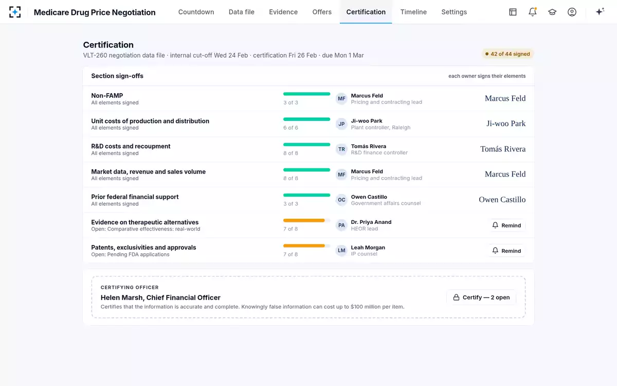
Task: Open the Data file tab
Action: [242, 12]
